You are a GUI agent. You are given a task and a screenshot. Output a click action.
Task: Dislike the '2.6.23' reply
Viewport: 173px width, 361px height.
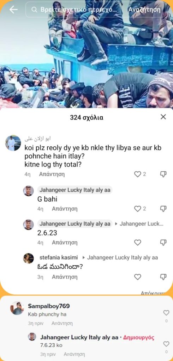pyautogui.click(x=163, y=243)
